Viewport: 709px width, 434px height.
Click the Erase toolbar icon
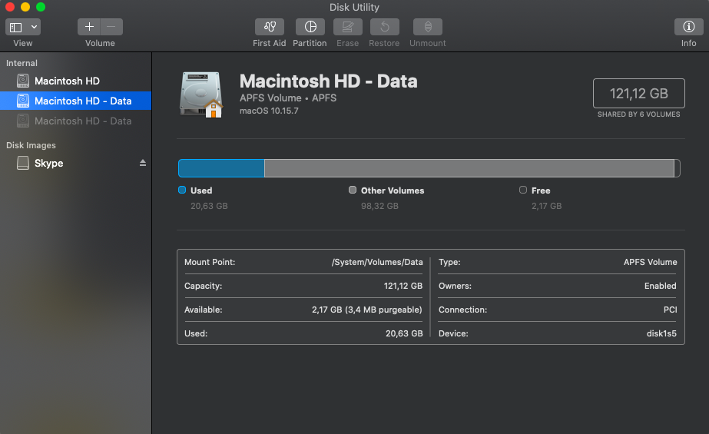[x=347, y=27]
